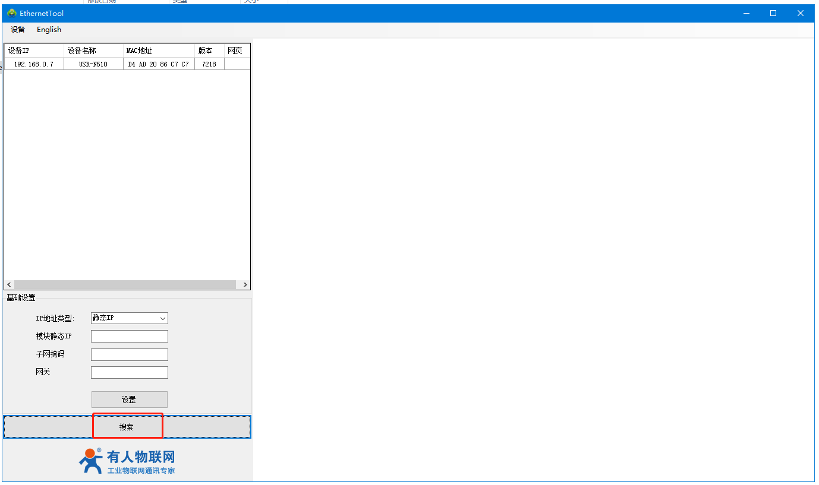
Task: Click into the 子网掩码 text box
Action: click(x=130, y=354)
